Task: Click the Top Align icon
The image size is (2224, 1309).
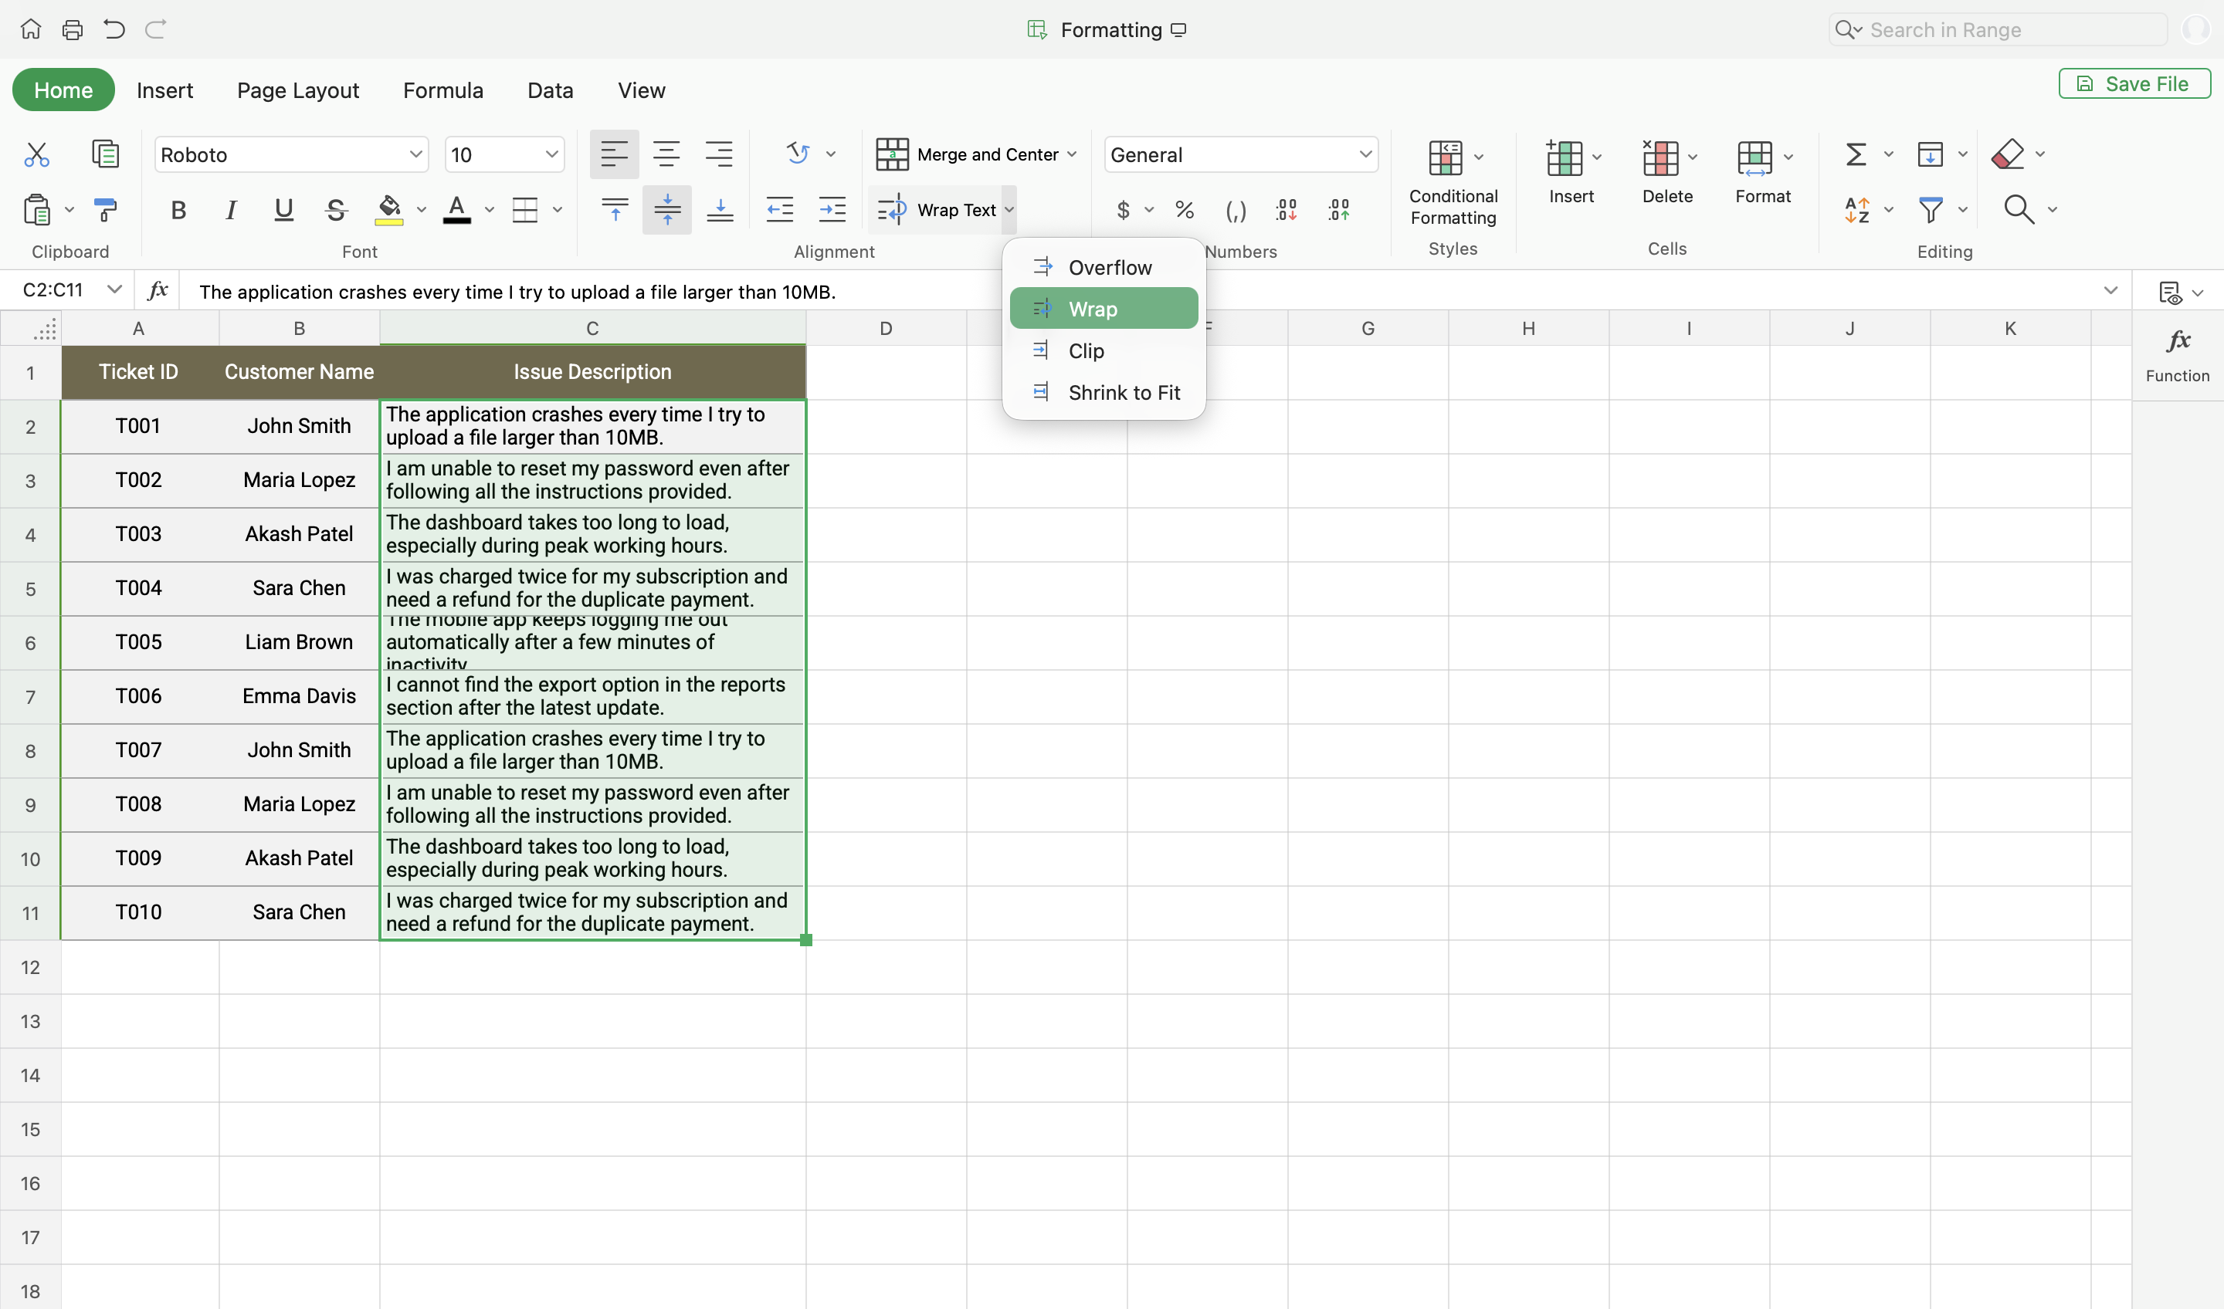Action: (614, 209)
